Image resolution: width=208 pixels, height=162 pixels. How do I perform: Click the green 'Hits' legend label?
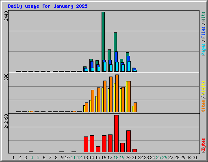[x=203, y=17]
